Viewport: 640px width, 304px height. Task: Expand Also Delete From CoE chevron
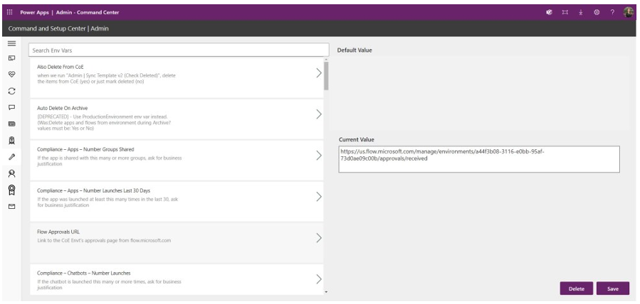pyautogui.click(x=318, y=73)
